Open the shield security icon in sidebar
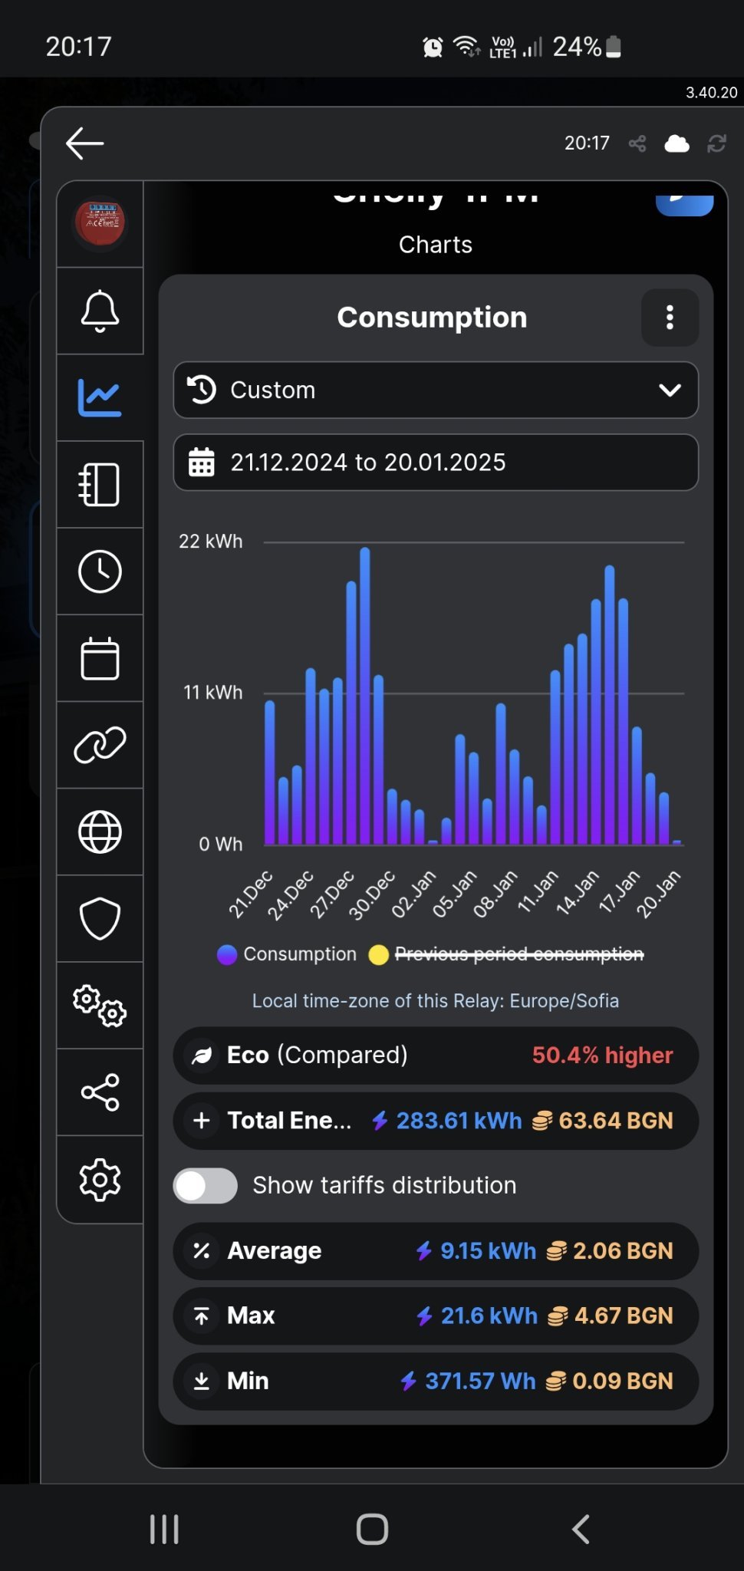744x1571 pixels. coord(100,918)
